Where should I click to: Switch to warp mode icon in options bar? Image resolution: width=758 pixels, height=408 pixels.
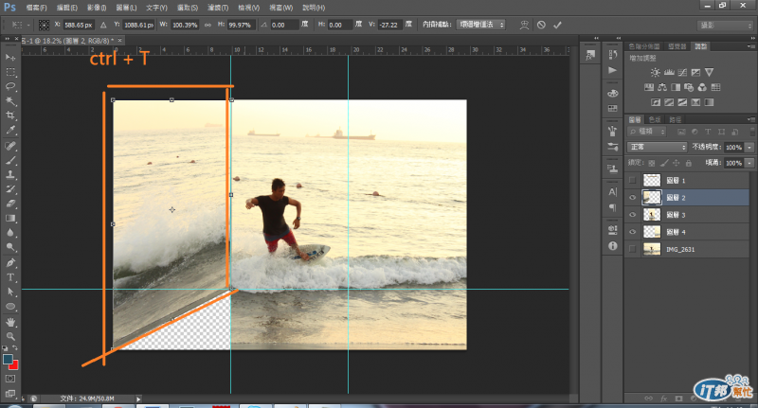pos(524,24)
